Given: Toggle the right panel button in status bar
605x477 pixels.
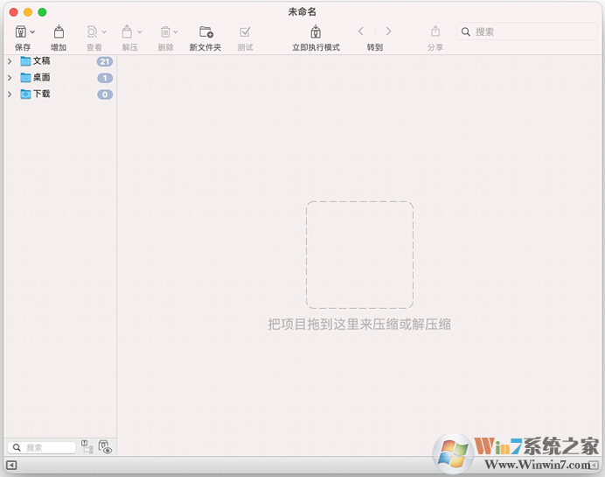Looking at the screenshot, I should tap(595, 465).
